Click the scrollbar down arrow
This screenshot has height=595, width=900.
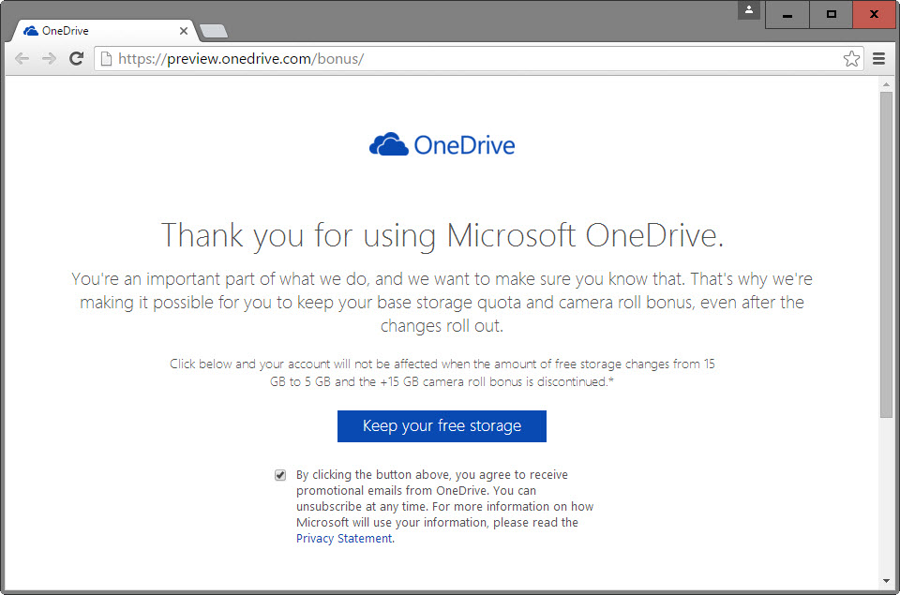click(x=886, y=581)
